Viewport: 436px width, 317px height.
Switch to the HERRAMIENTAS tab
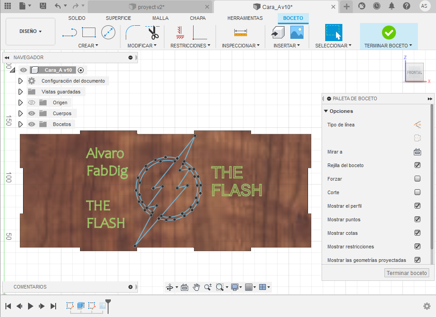click(245, 18)
